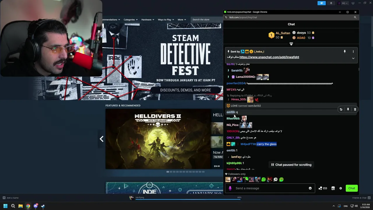Click reply arrow on om10i message row

(341, 109)
